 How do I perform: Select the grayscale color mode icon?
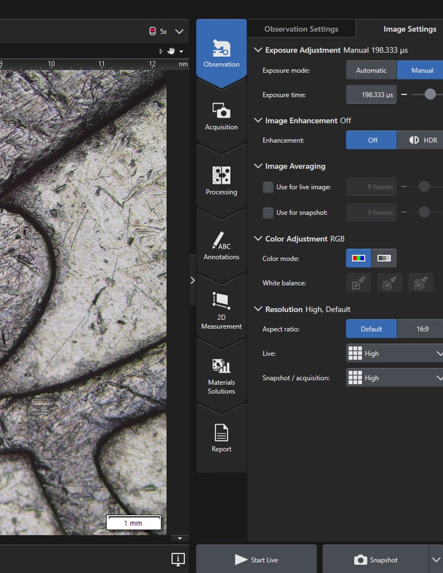pos(384,258)
